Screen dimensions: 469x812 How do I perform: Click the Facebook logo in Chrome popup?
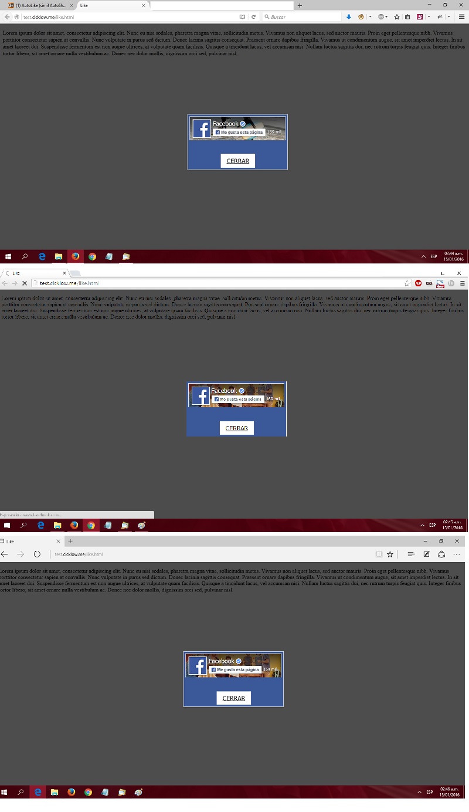(x=200, y=397)
